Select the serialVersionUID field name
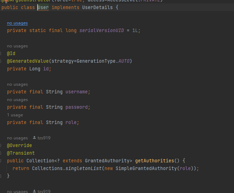The width and height of the screenshot is (234, 193). pyautogui.click(x=102, y=31)
